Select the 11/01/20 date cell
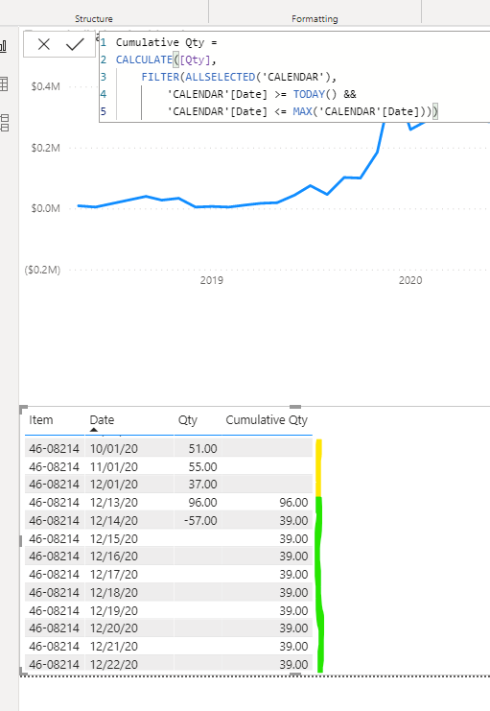Image resolution: width=490 pixels, height=711 pixels. point(114,466)
